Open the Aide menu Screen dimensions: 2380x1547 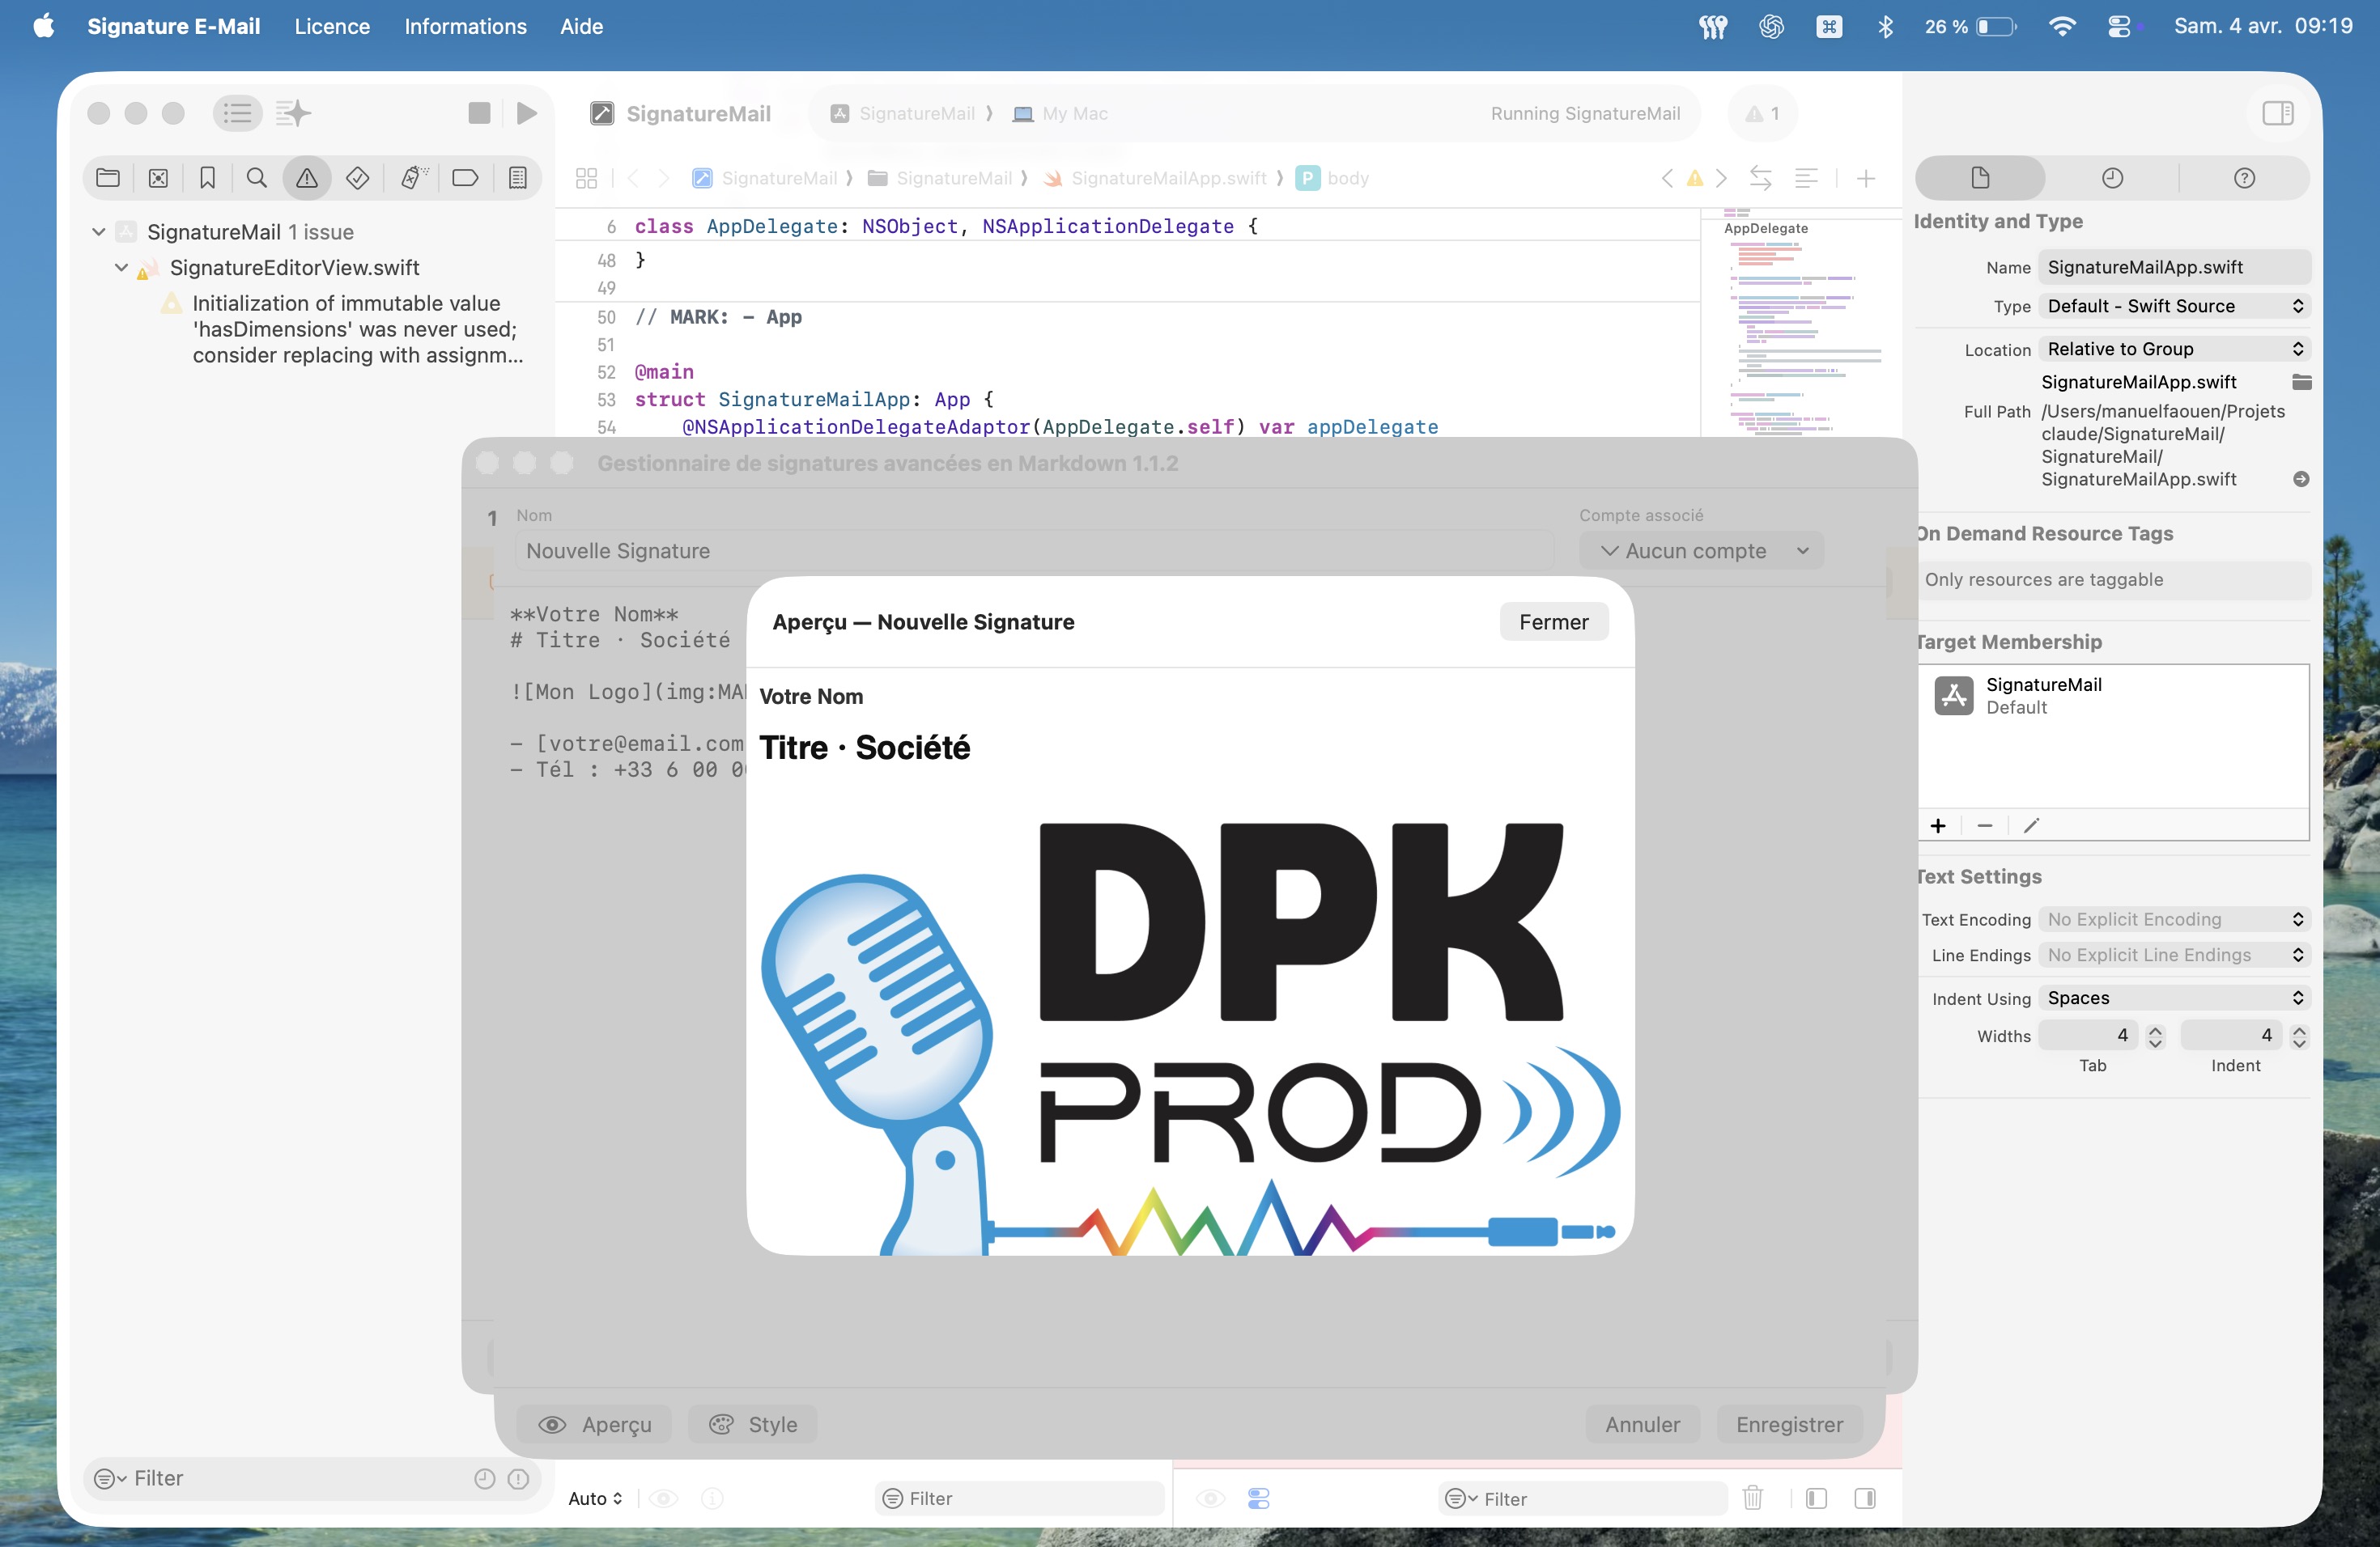[x=581, y=26]
